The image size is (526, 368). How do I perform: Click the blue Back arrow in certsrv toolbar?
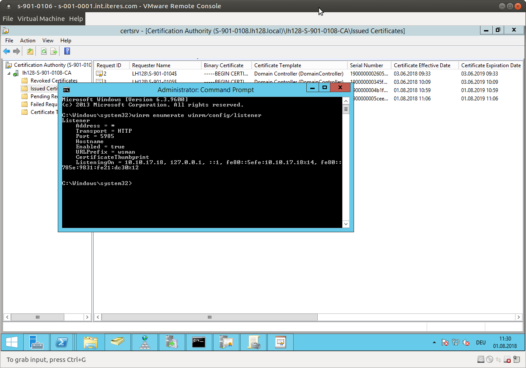click(x=7, y=52)
